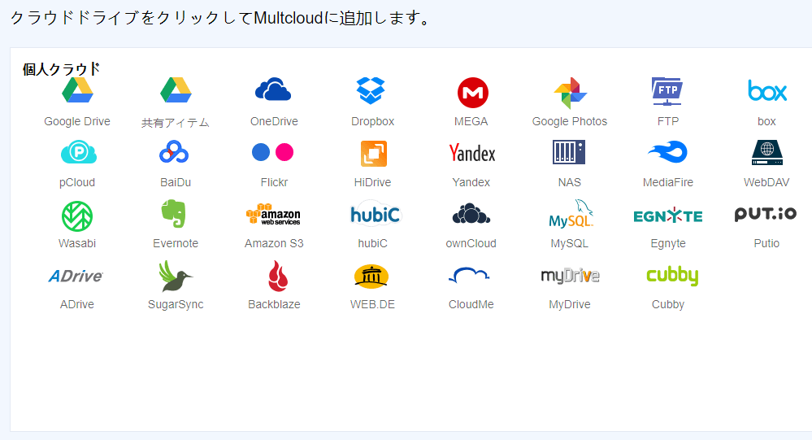Click the Egnyte logo
The width and height of the screenshot is (812, 440).
[x=668, y=216]
